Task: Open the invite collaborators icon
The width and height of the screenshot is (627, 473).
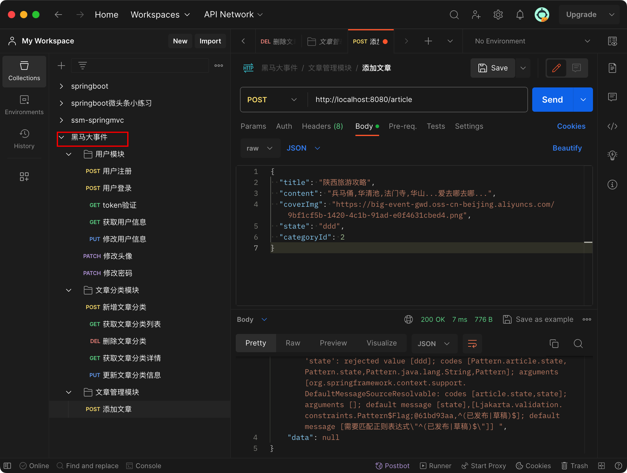Action: (476, 15)
